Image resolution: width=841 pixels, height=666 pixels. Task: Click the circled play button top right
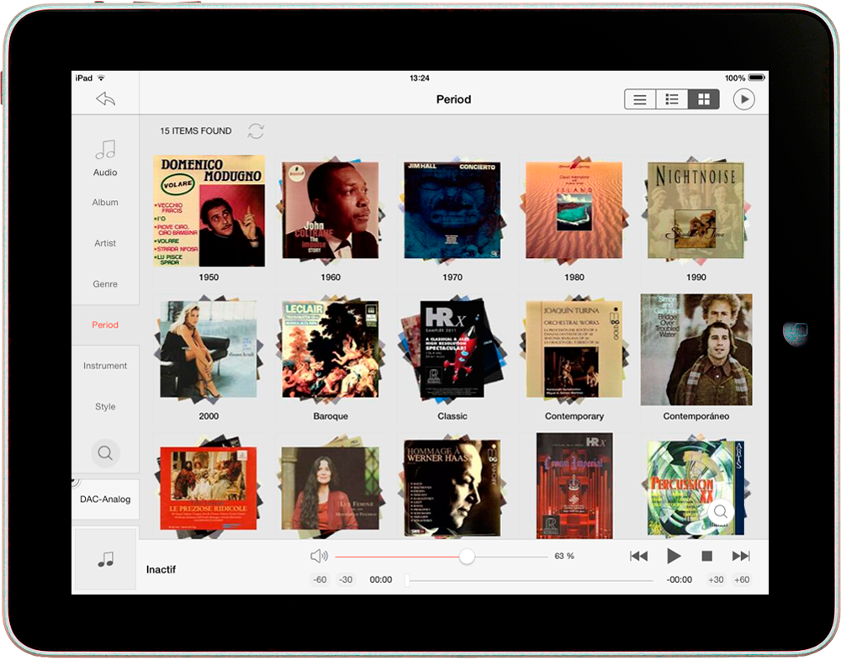[743, 99]
